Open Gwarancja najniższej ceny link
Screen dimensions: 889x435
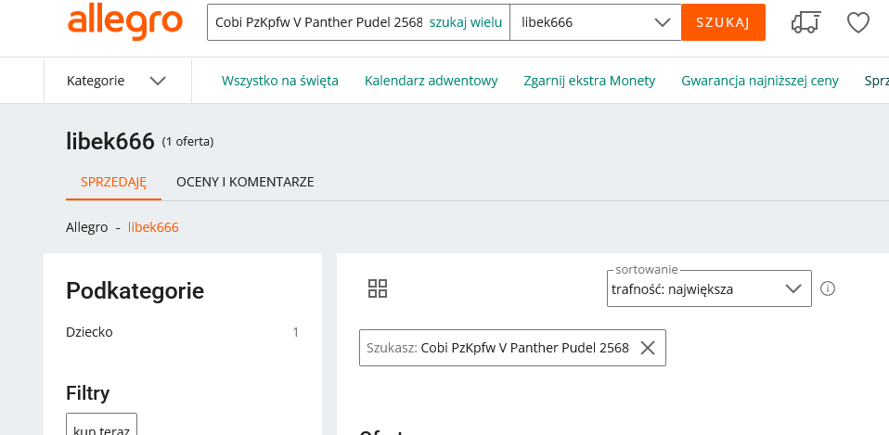click(759, 81)
